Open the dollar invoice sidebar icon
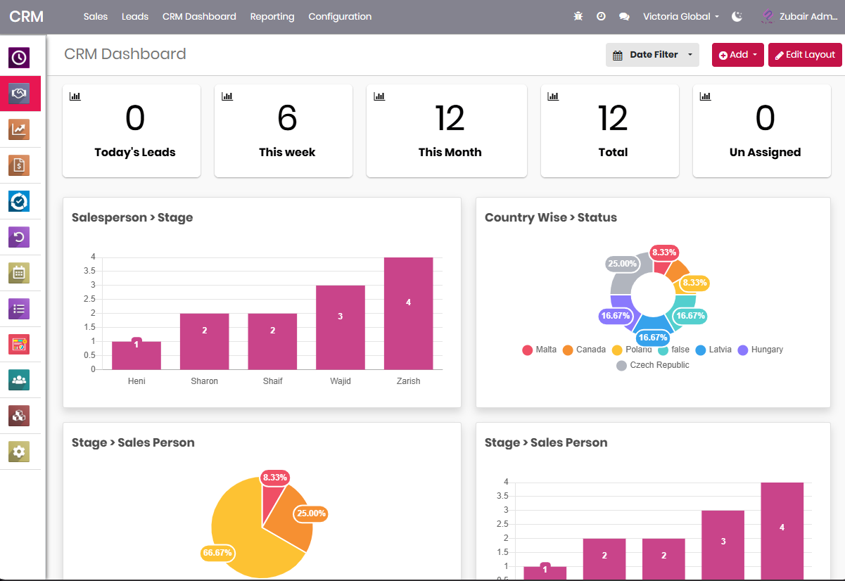Image resolution: width=845 pixels, height=581 pixels. 19,165
